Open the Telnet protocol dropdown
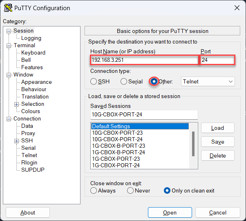The width and height of the screenshot is (246, 221). click(x=208, y=81)
